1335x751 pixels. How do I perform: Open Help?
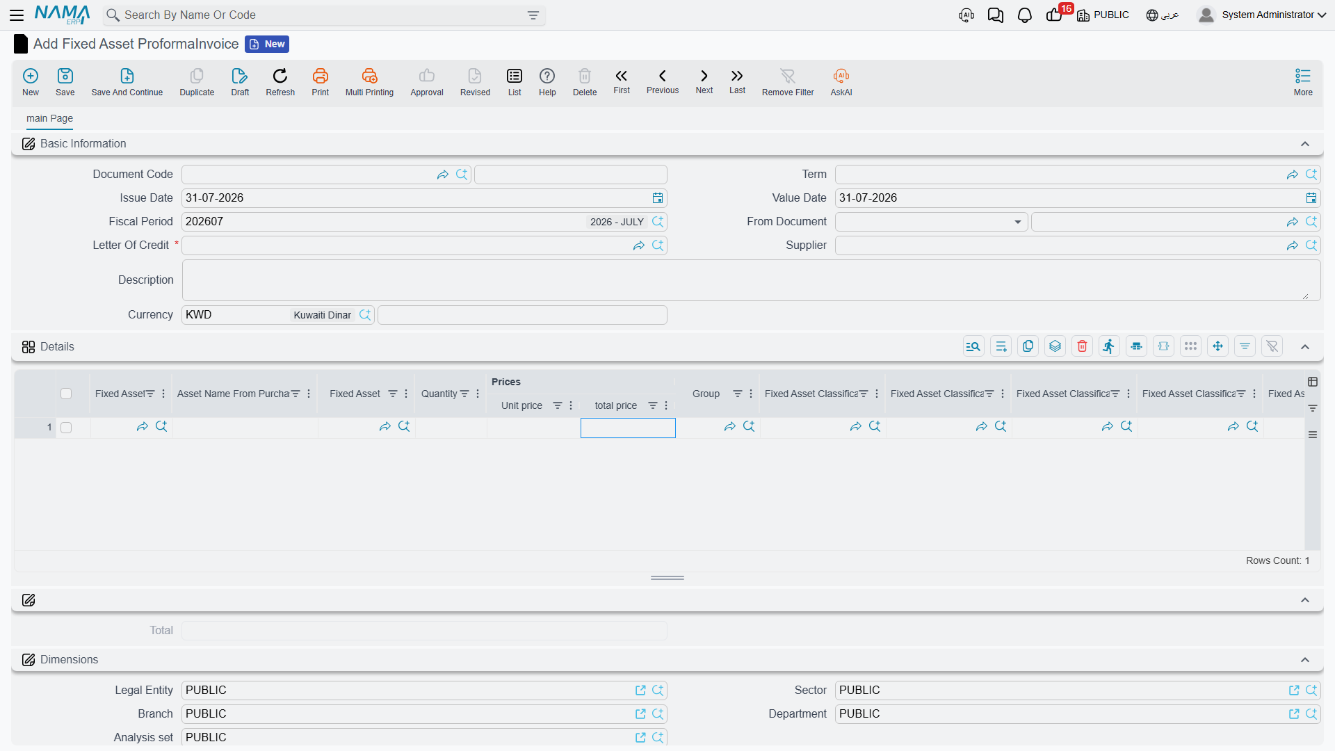point(547,81)
